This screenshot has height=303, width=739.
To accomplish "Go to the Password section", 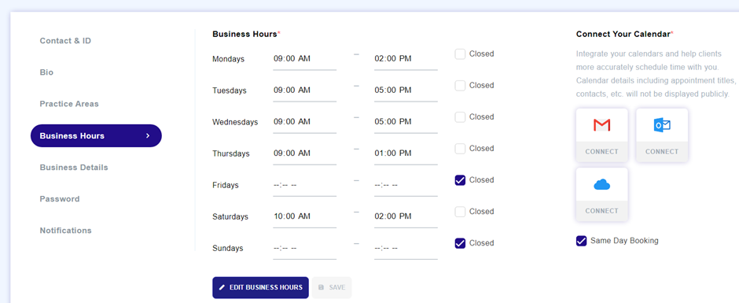I will click(60, 198).
